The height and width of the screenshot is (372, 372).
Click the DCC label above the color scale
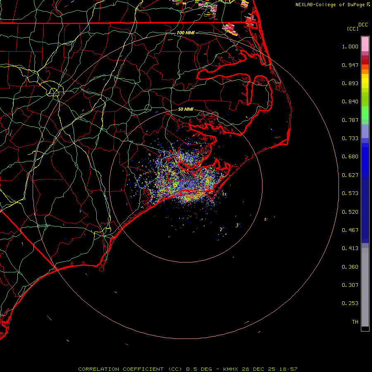click(363, 25)
